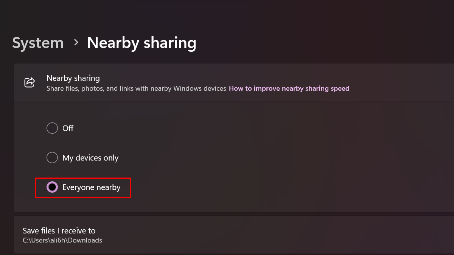Click the Nearby sharing heading inside the card
This screenshot has width=454, height=255.
[x=73, y=78]
